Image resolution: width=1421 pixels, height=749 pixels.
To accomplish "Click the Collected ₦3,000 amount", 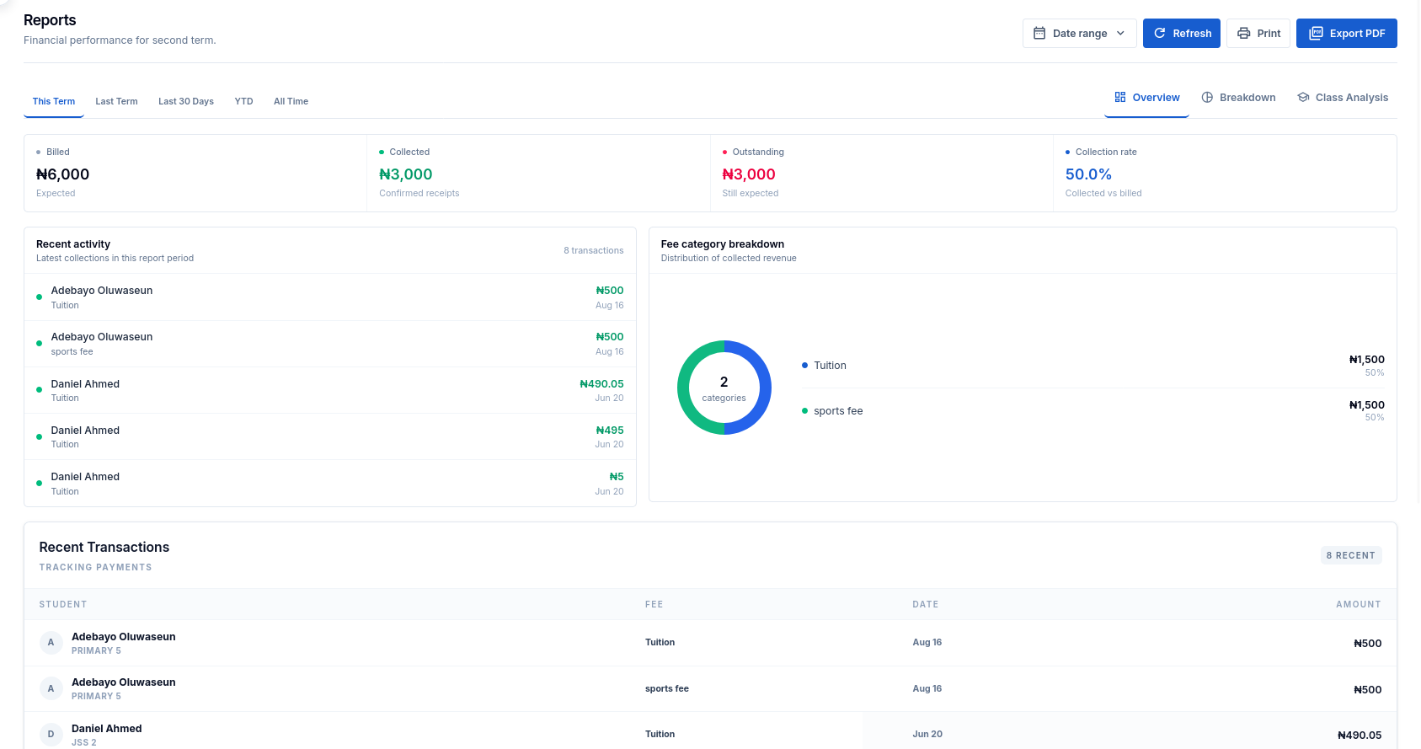I will (406, 174).
